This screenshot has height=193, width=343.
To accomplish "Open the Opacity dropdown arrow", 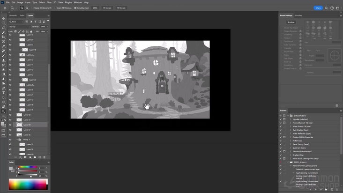I will [x=47, y=27].
